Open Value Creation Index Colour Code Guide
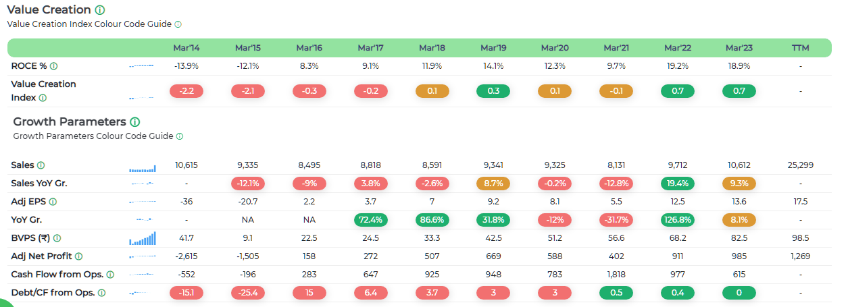Screen dimensions: 848x307 coord(89,24)
